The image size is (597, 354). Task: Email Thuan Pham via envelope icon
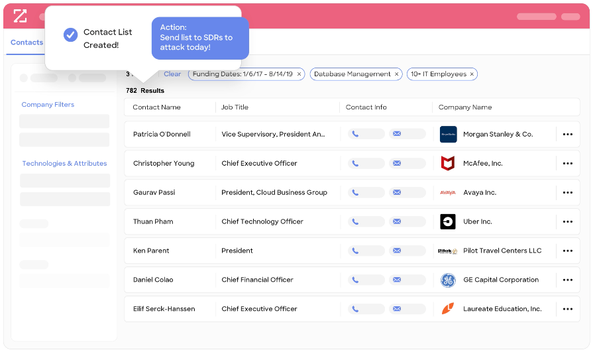click(x=397, y=221)
